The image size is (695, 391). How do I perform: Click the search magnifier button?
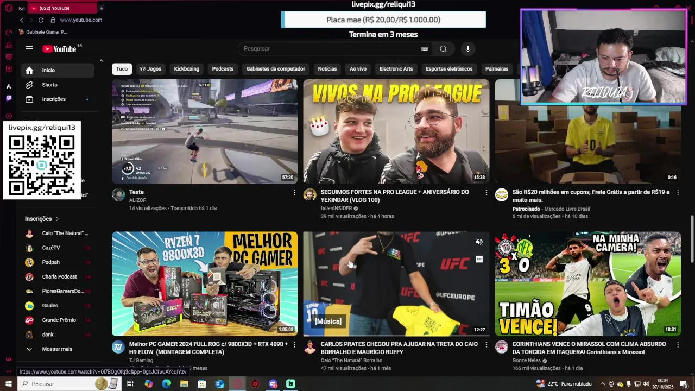[x=444, y=49]
